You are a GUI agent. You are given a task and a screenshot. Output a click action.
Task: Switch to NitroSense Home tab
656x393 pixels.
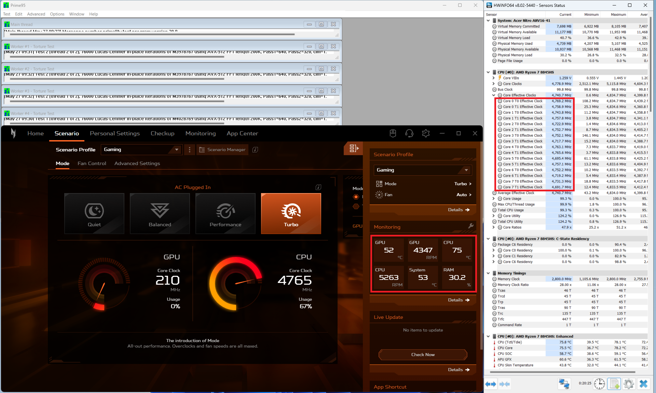click(36, 133)
